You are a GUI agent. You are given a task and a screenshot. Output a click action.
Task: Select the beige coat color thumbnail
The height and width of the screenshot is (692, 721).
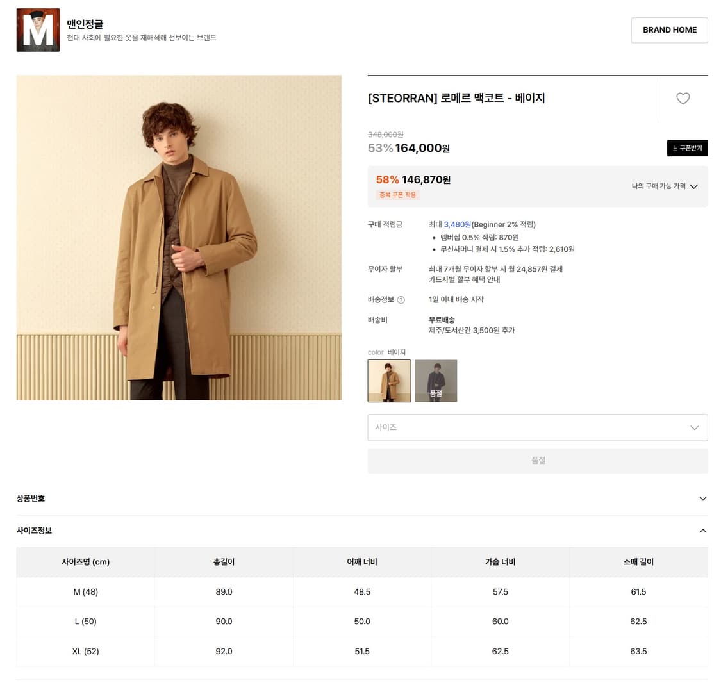[389, 381]
